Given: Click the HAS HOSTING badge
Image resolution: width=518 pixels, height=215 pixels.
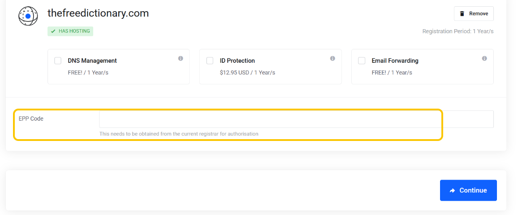Looking at the screenshot, I should (70, 31).
